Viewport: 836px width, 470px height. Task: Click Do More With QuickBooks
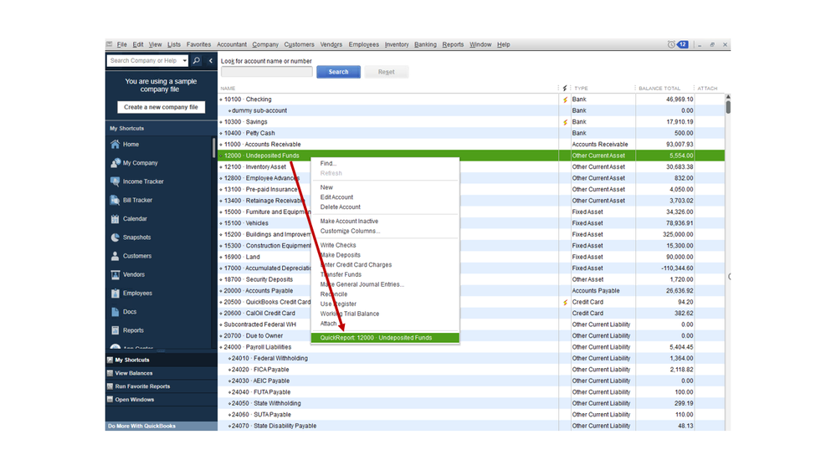[161, 427]
